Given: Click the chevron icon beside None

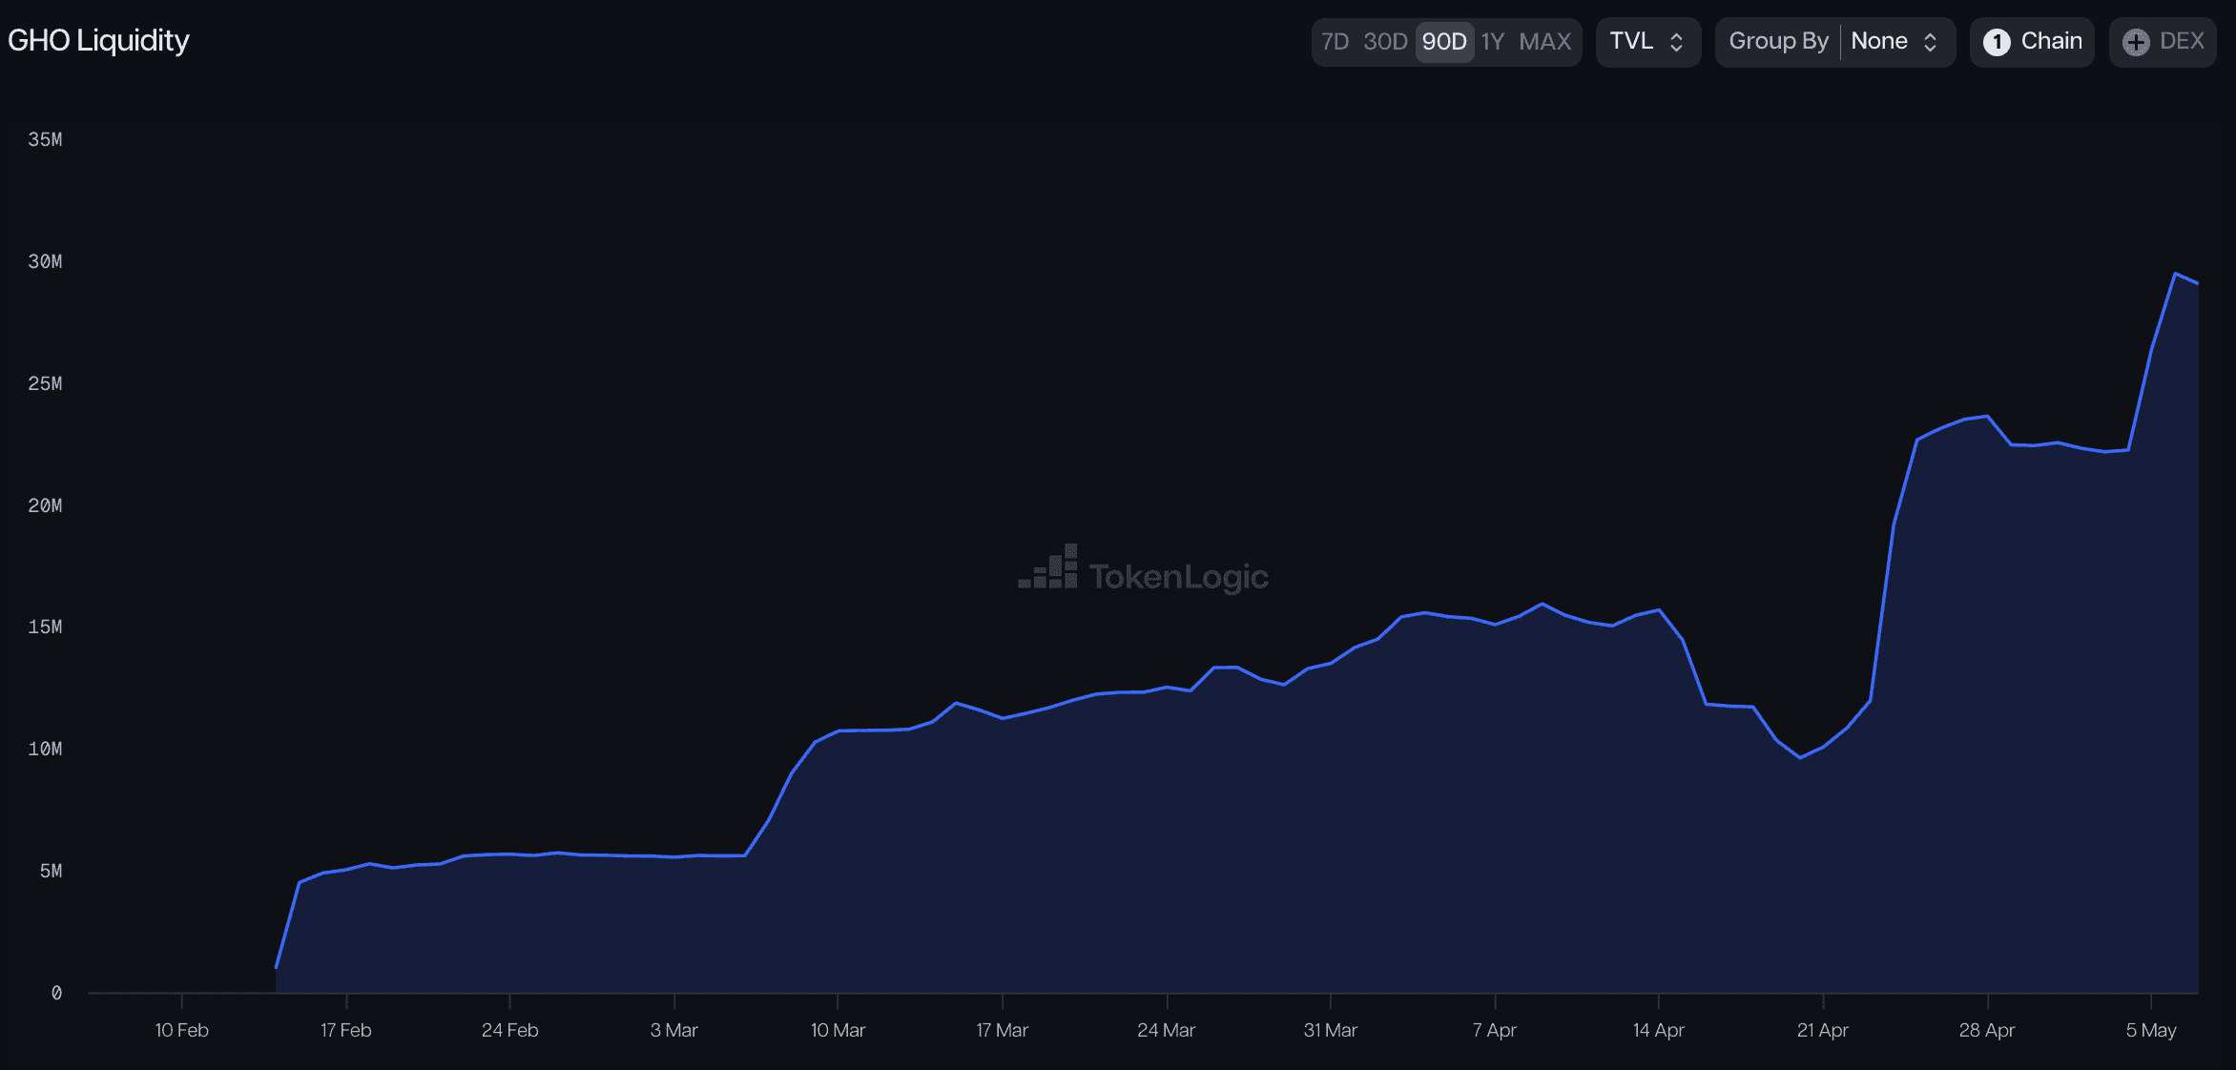Looking at the screenshot, I should 1930,42.
